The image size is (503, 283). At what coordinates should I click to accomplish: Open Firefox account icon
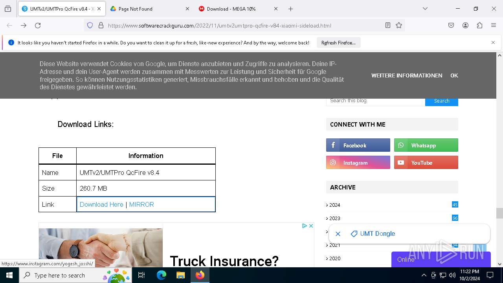point(465,25)
